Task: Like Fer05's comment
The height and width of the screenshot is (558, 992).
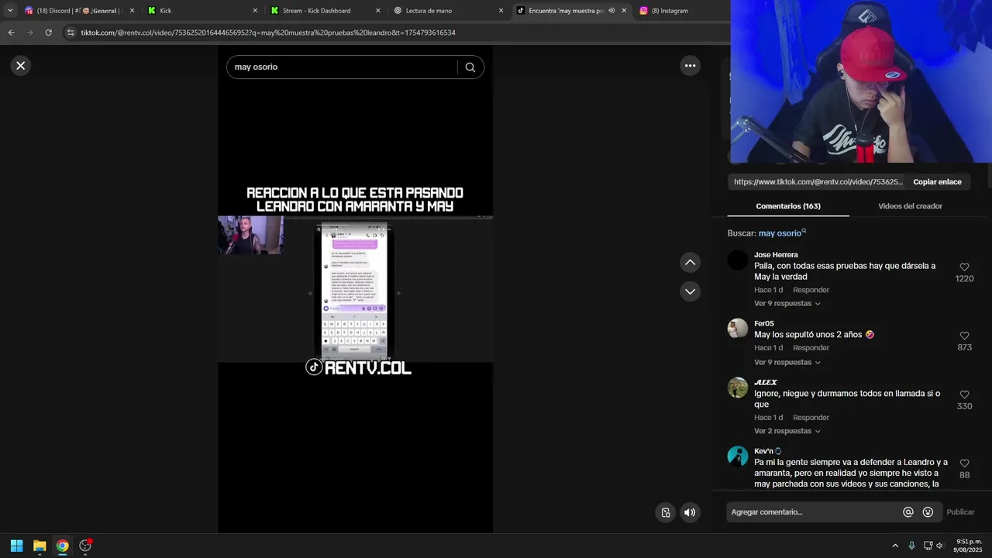Action: point(964,336)
